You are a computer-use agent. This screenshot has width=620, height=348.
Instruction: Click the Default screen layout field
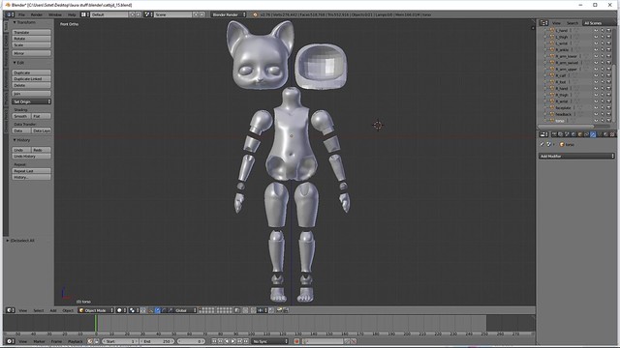tap(109, 14)
